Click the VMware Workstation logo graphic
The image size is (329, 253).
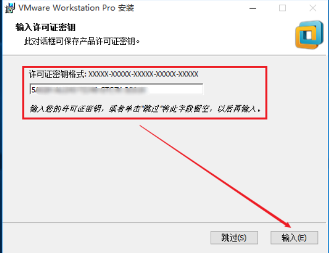[309, 35]
